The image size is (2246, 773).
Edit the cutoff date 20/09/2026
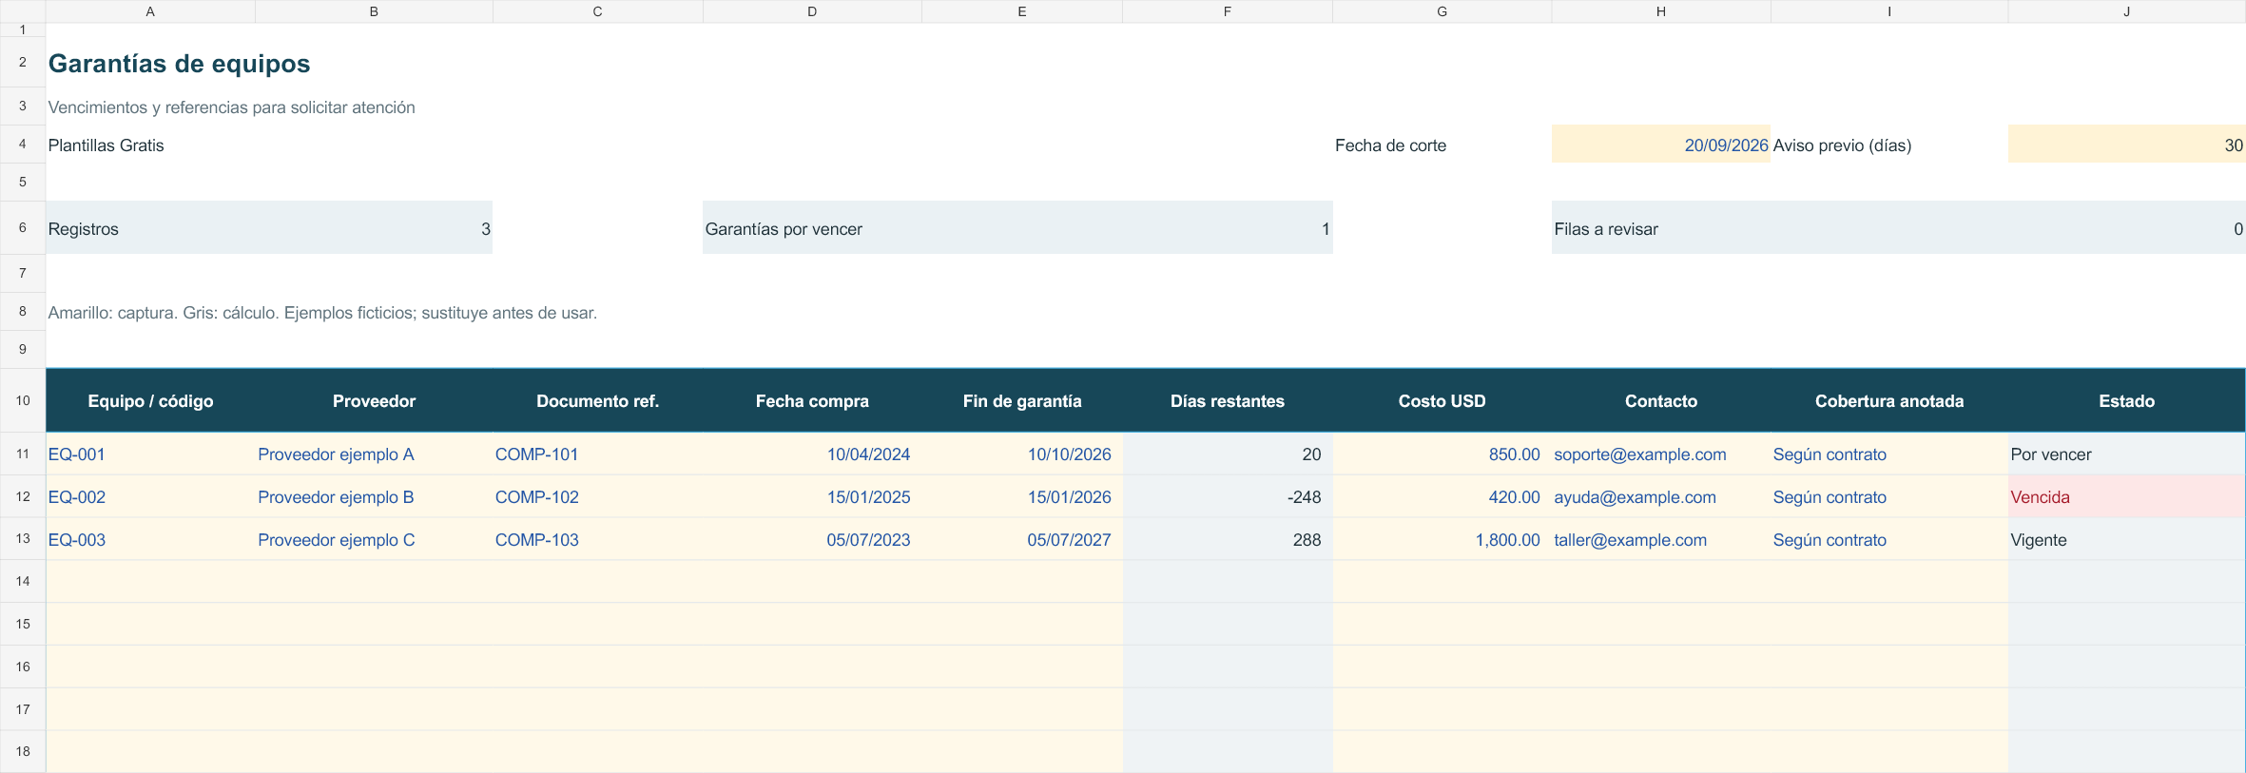click(1660, 145)
